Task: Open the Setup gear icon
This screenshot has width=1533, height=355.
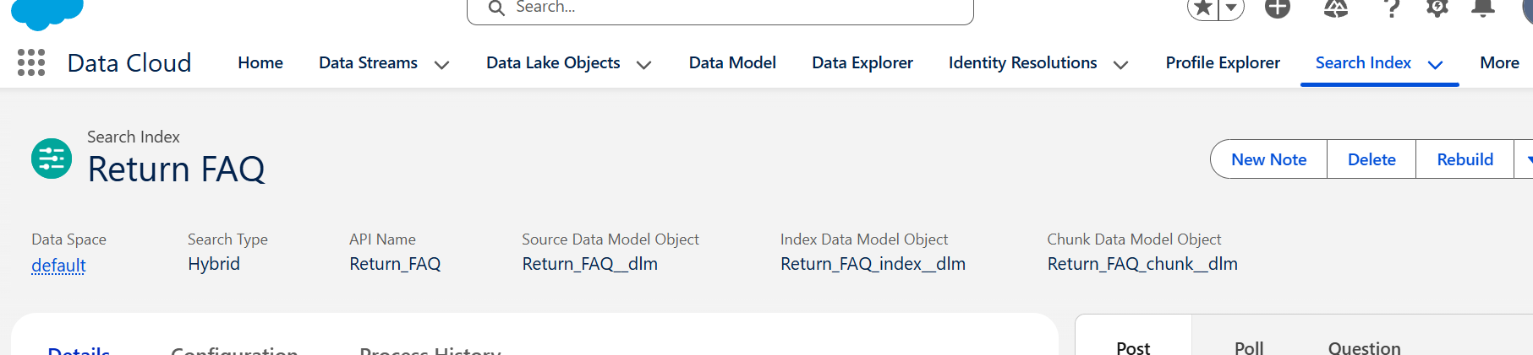Action: 1437,8
